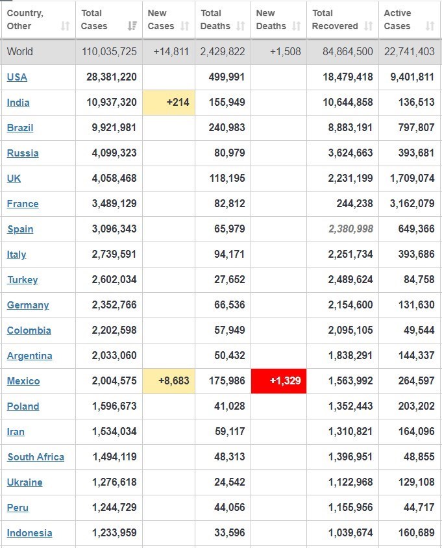
Task: Sort by Total Recovered arrow icon
Action: [369, 27]
